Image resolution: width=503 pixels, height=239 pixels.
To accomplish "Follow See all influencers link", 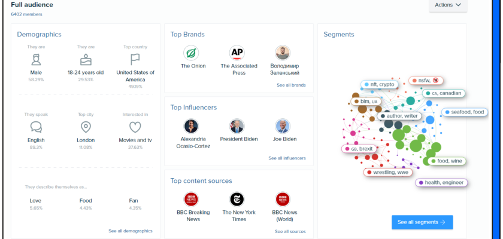I will [x=287, y=158].
